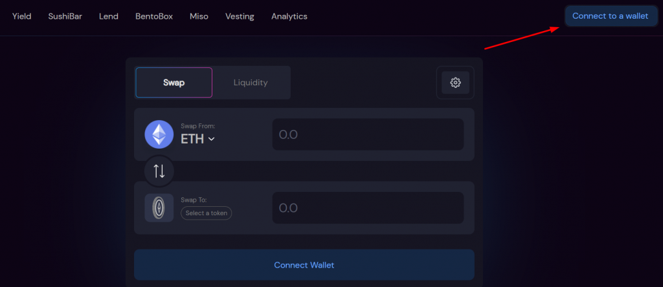Open the Select a token dropdown
Image resolution: width=663 pixels, height=287 pixels.
coord(206,213)
